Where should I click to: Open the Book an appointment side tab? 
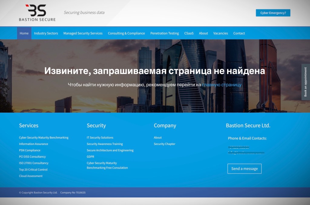305,82
